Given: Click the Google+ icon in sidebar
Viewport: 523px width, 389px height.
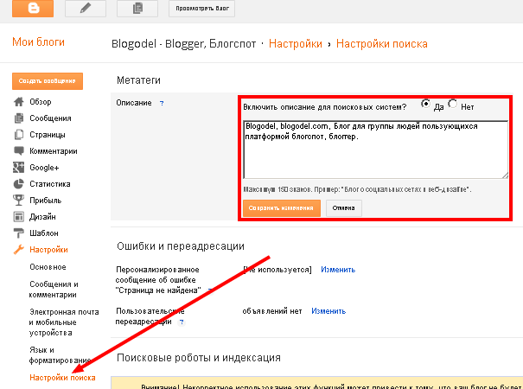Looking at the screenshot, I should (19, 167).
